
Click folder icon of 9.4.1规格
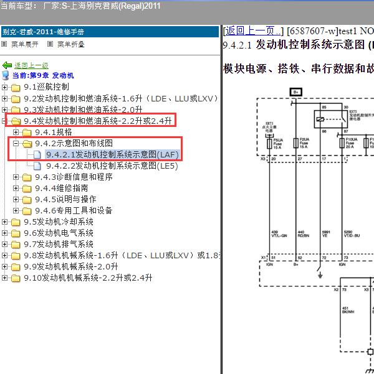click(x=27, y=133)
